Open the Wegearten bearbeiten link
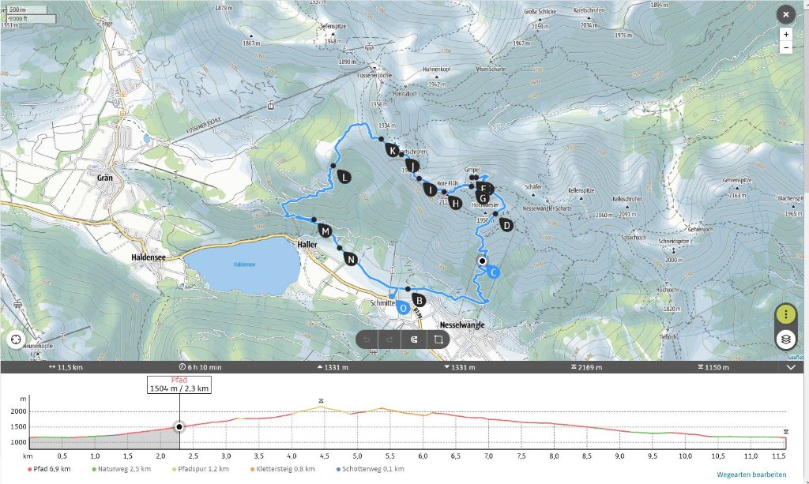This screenshot has width=809, height=484. [751, 475]
